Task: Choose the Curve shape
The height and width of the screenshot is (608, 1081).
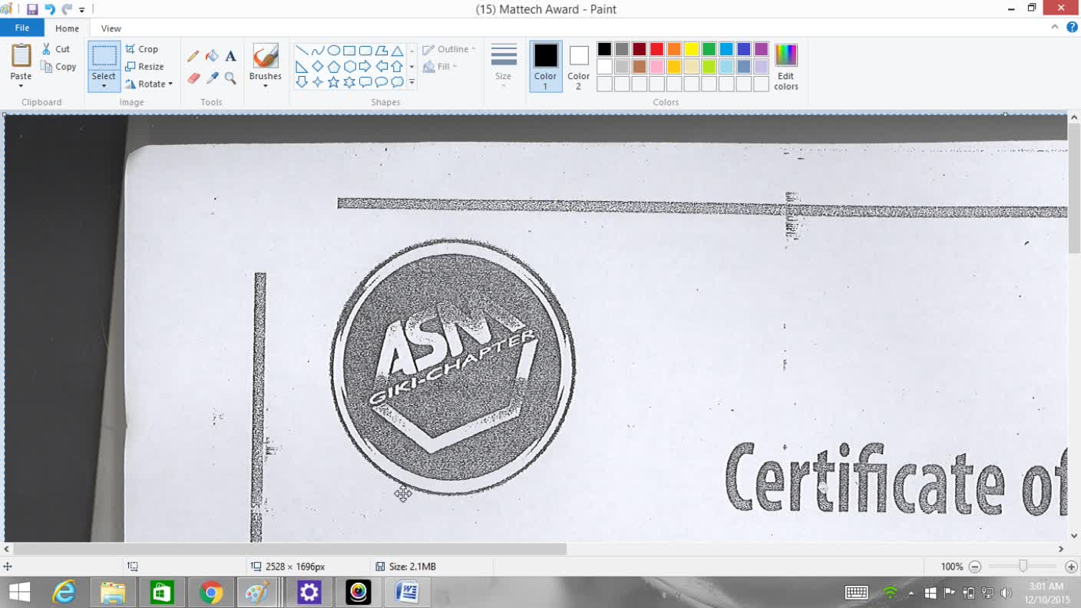Action: coord(318,51)
